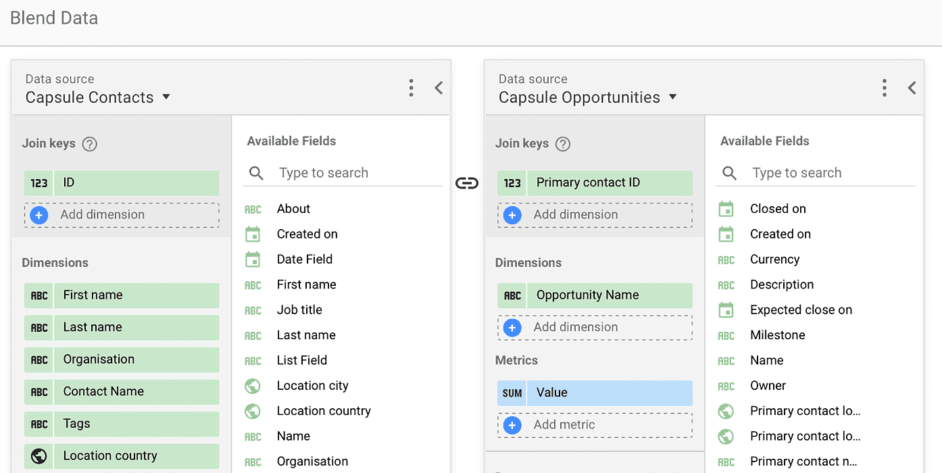Select the Location country dimension chip

[122, 456]
